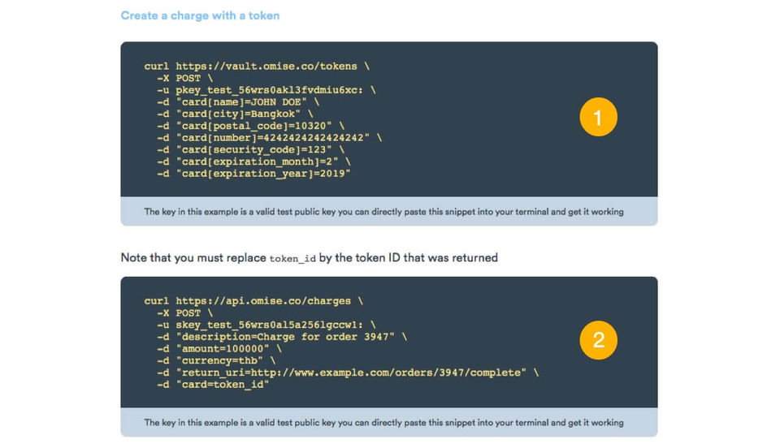780x448 pixels.
Task: Click the currency=thb line
Action: point(216,360)
